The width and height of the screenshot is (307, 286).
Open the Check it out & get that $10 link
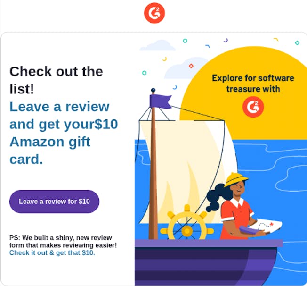coord(52,253)
